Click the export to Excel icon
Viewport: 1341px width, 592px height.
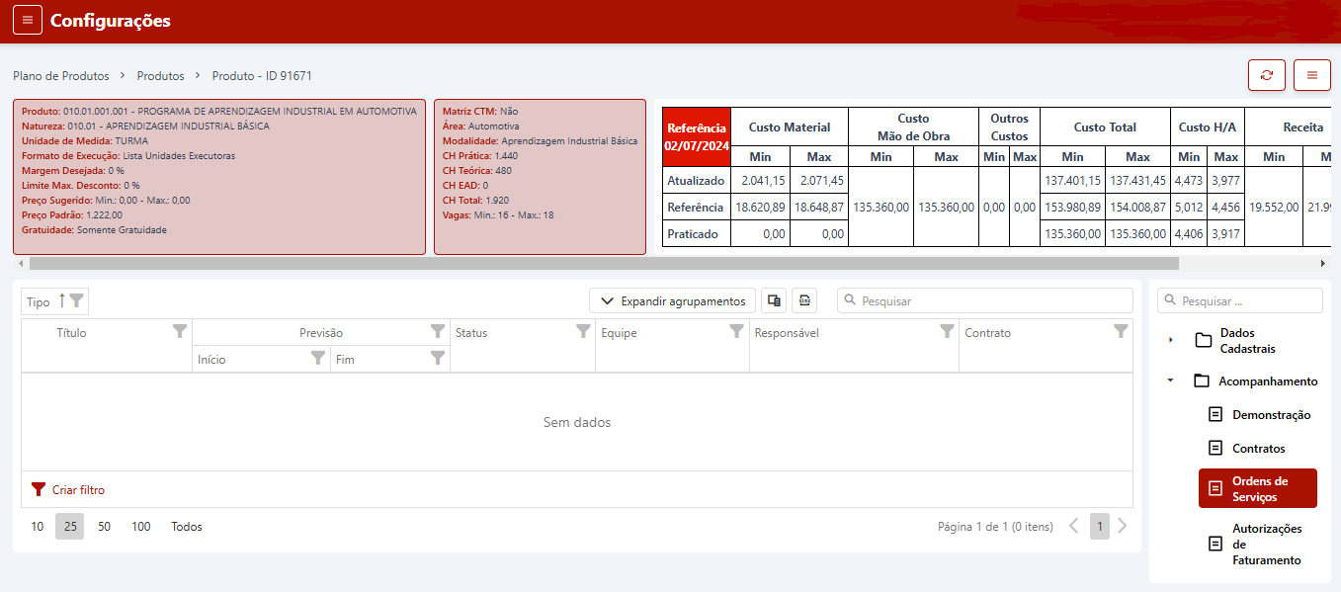pos(804,300)
